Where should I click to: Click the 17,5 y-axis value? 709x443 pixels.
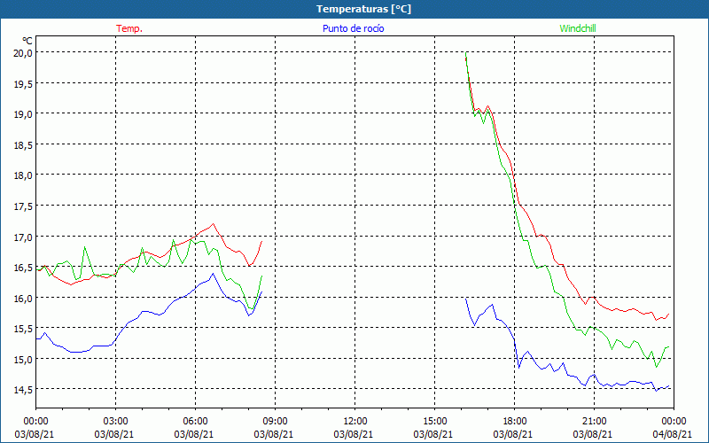tap(24, 206)
